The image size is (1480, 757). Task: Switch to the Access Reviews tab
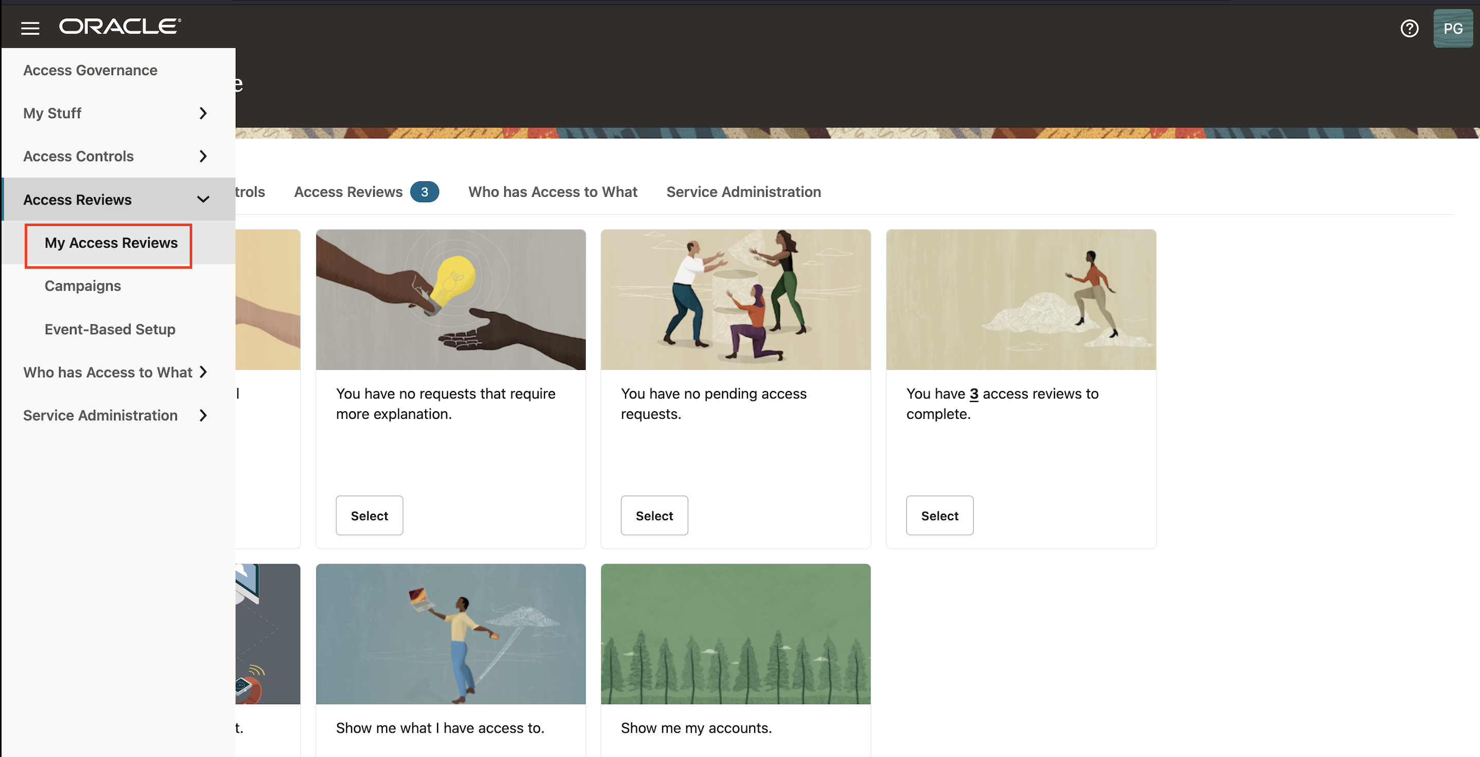coord(348,192)
